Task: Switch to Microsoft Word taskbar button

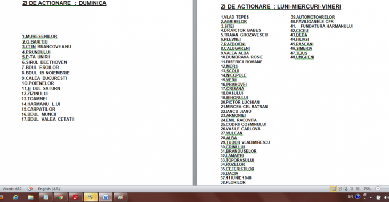Action: (106, 197)
